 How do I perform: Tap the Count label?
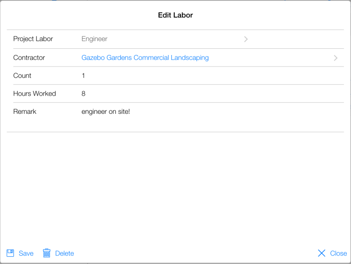click(x=23, y=76)
